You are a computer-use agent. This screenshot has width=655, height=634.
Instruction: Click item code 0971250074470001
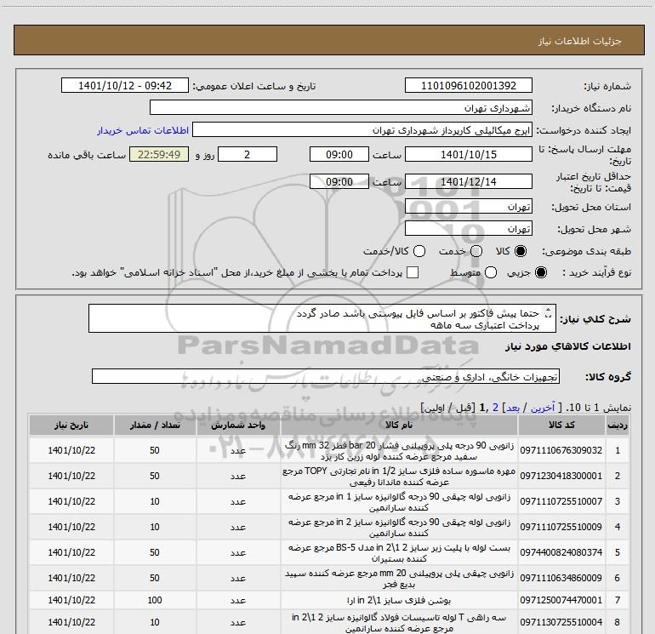[561, 600]
